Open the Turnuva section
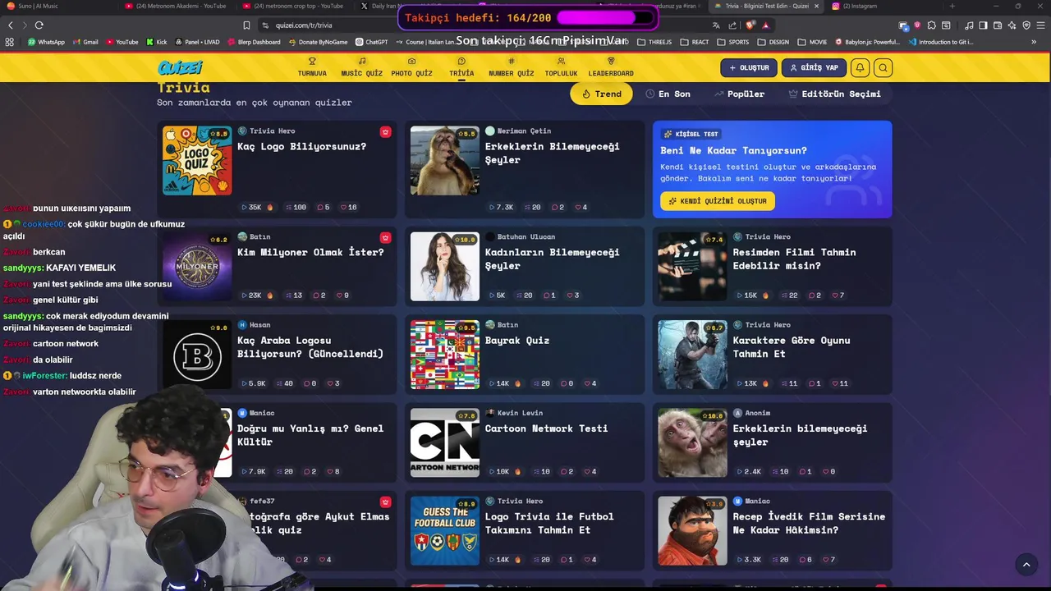The height and width of the screenshot is (591, 1051). [x=312, y=67]
